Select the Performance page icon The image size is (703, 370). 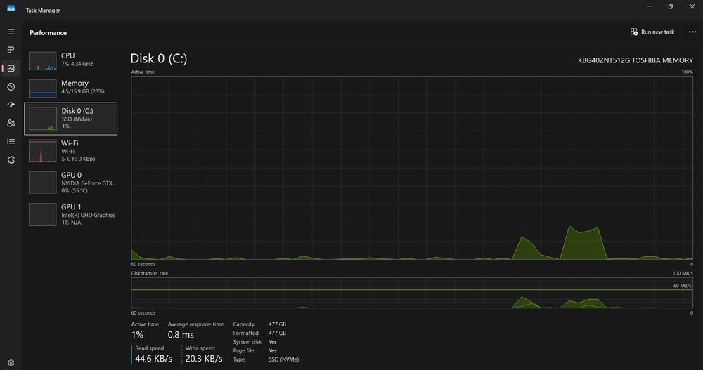[11, 68]
